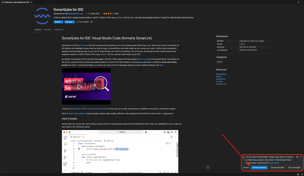Click the notification settings gear in the binding popup
Screen dimensions: 304x176
pyautogui.click(x=297, y=157)
